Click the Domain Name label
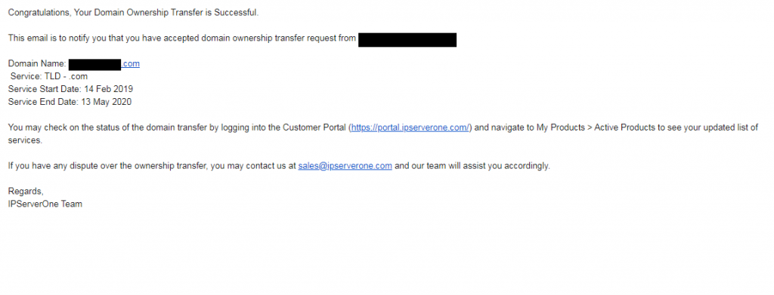Viewport: 774px width, 295px height. pos(37,63)
